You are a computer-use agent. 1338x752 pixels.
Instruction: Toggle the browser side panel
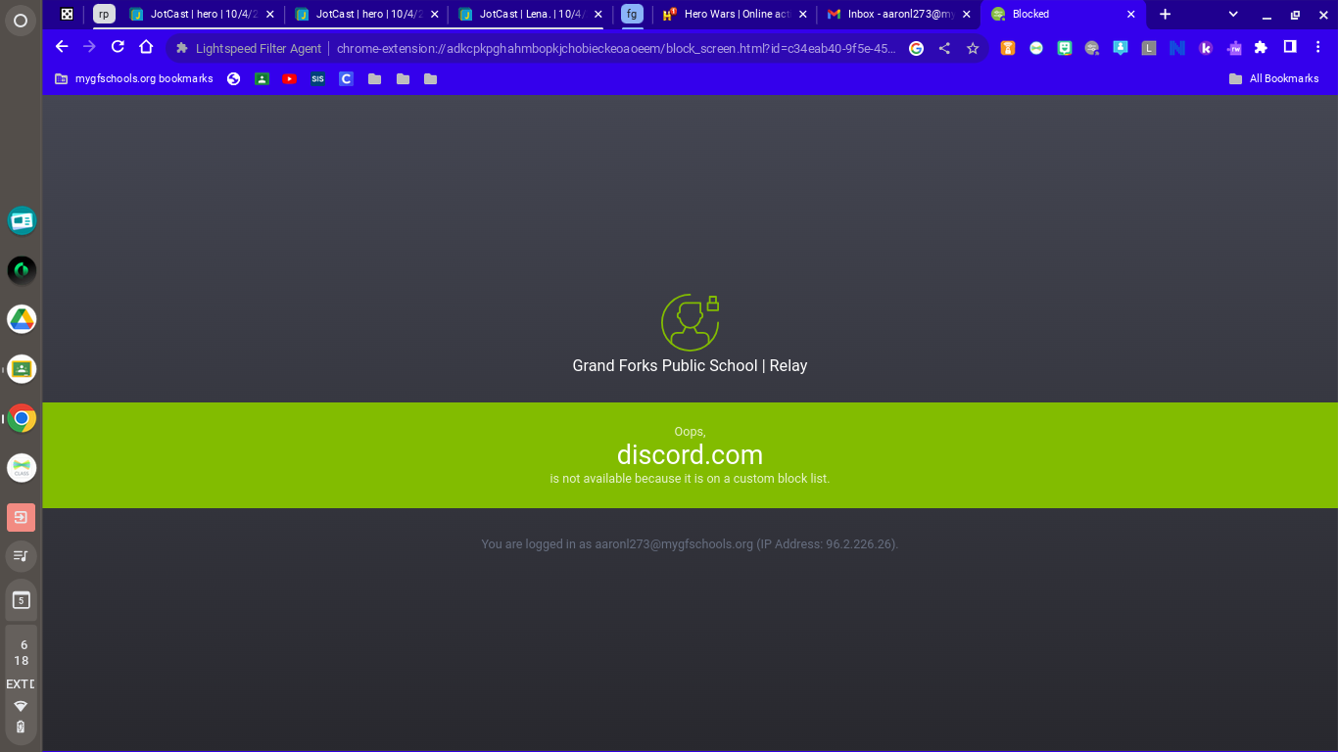tap(1290, 47)
